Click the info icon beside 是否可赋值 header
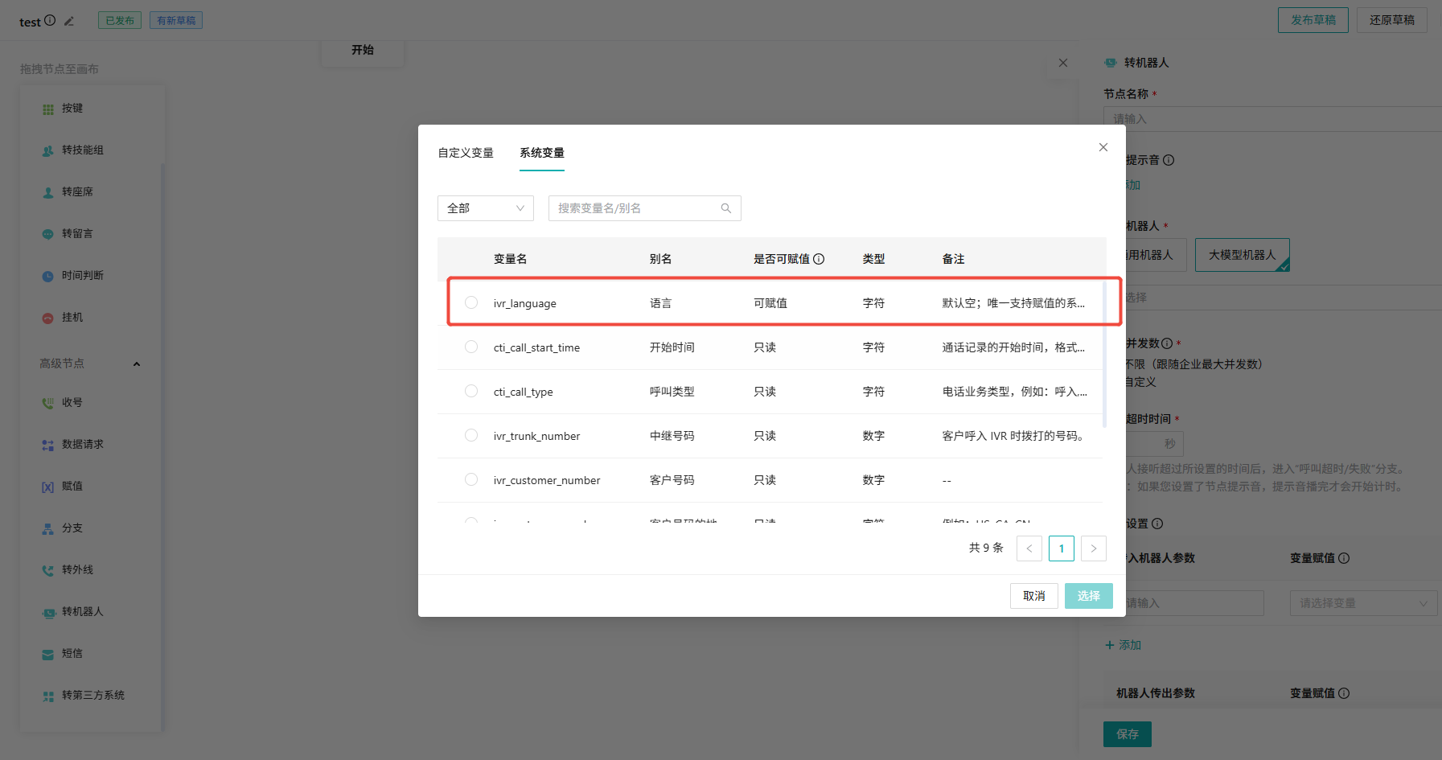This screenshot has width=1442, height=760. point(819,259)
